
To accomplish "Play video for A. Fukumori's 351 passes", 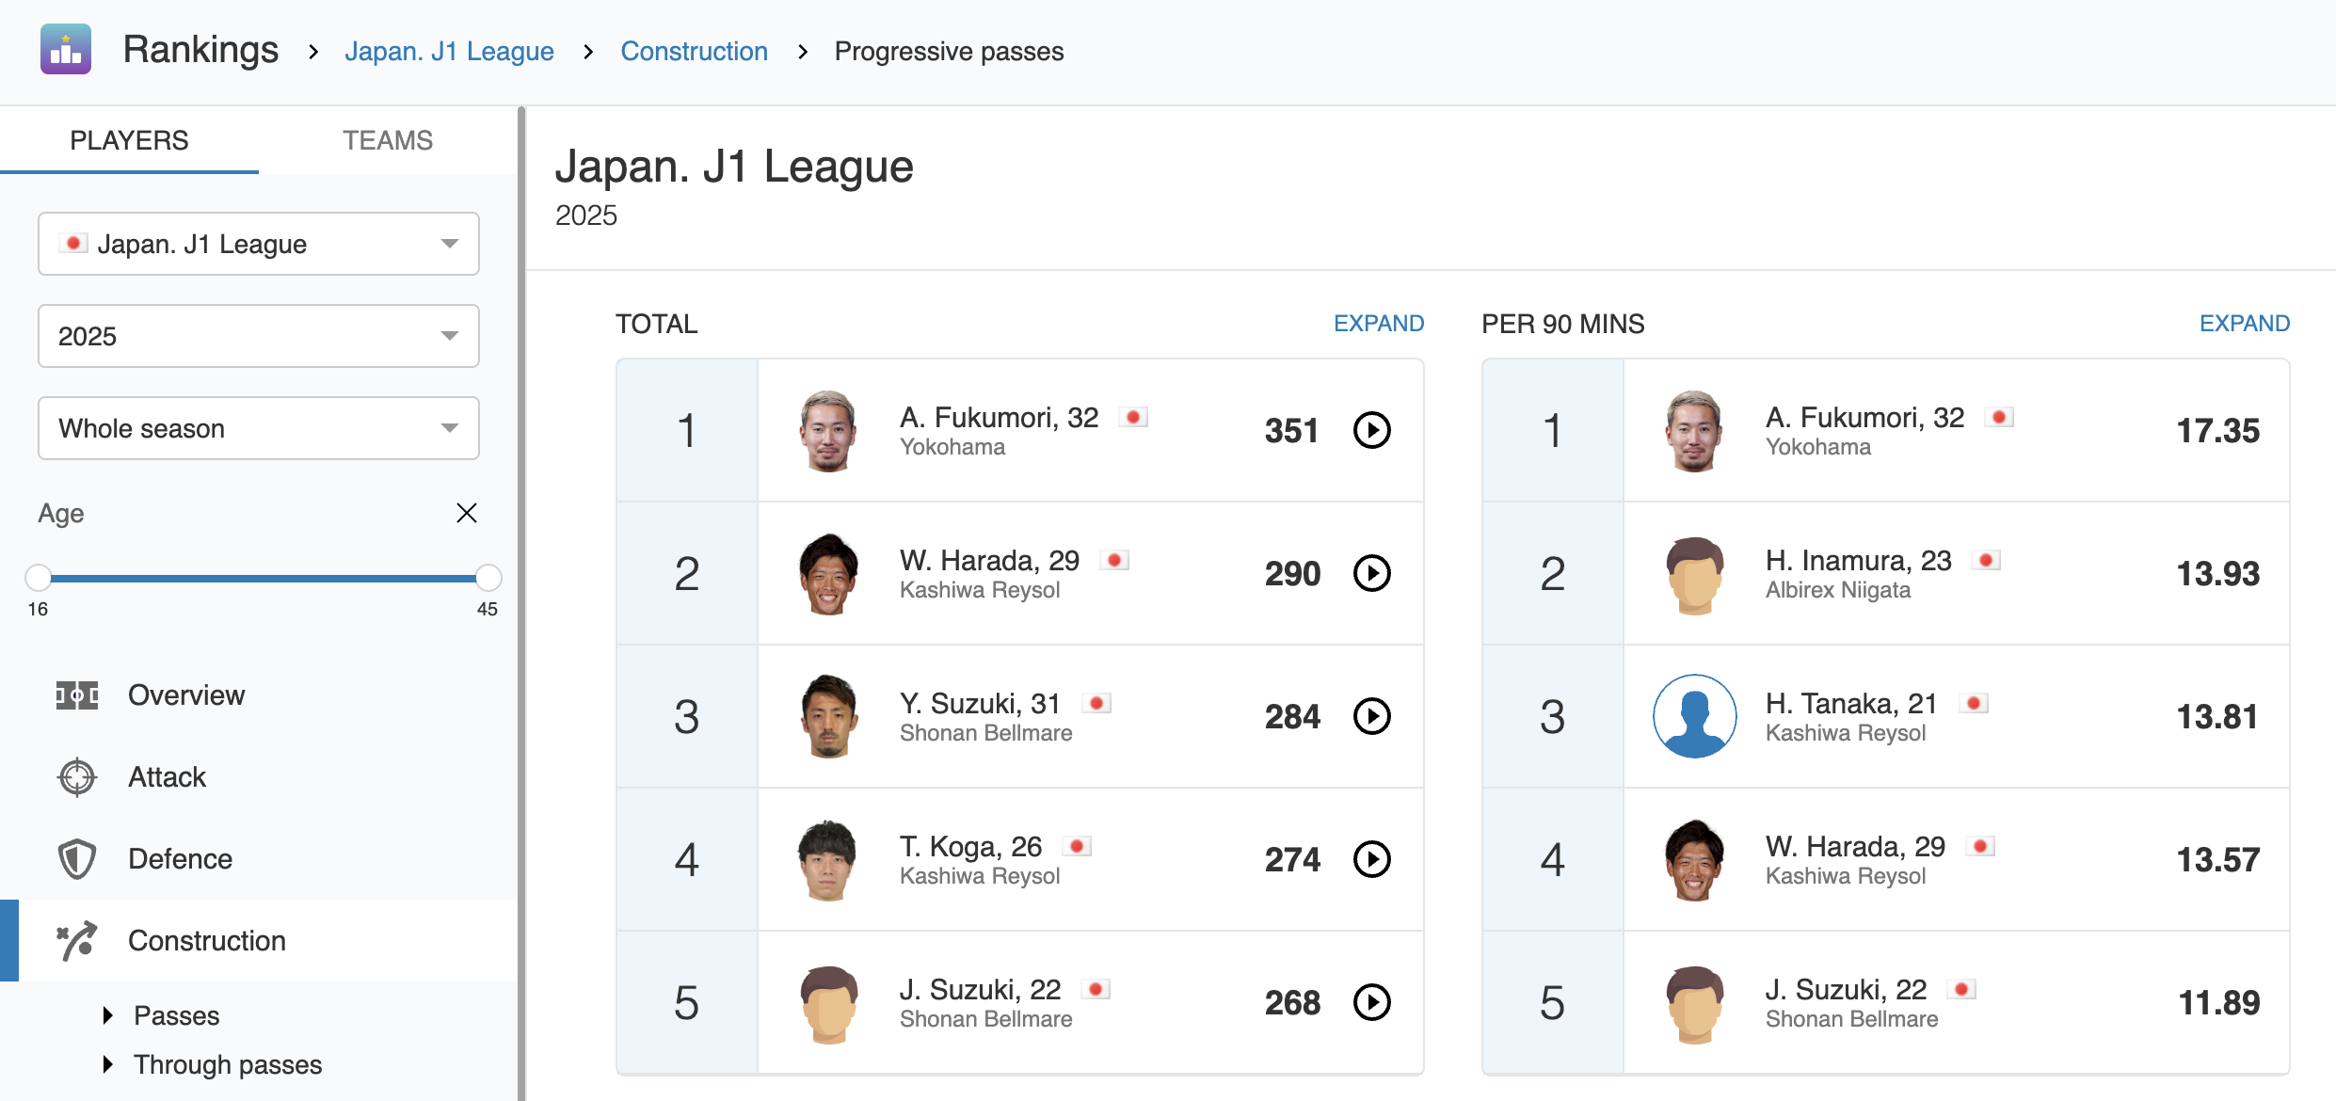I will click(x=1371, y=431).
